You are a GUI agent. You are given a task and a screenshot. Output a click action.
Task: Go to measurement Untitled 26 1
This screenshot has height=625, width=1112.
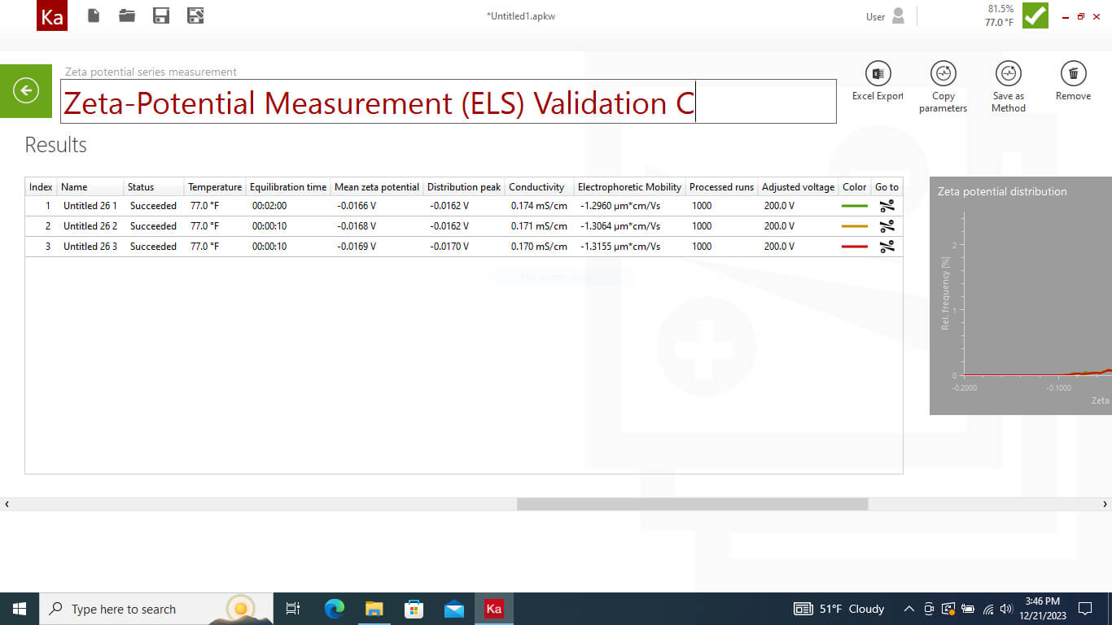pyautogui.click(x=887, y=206)
